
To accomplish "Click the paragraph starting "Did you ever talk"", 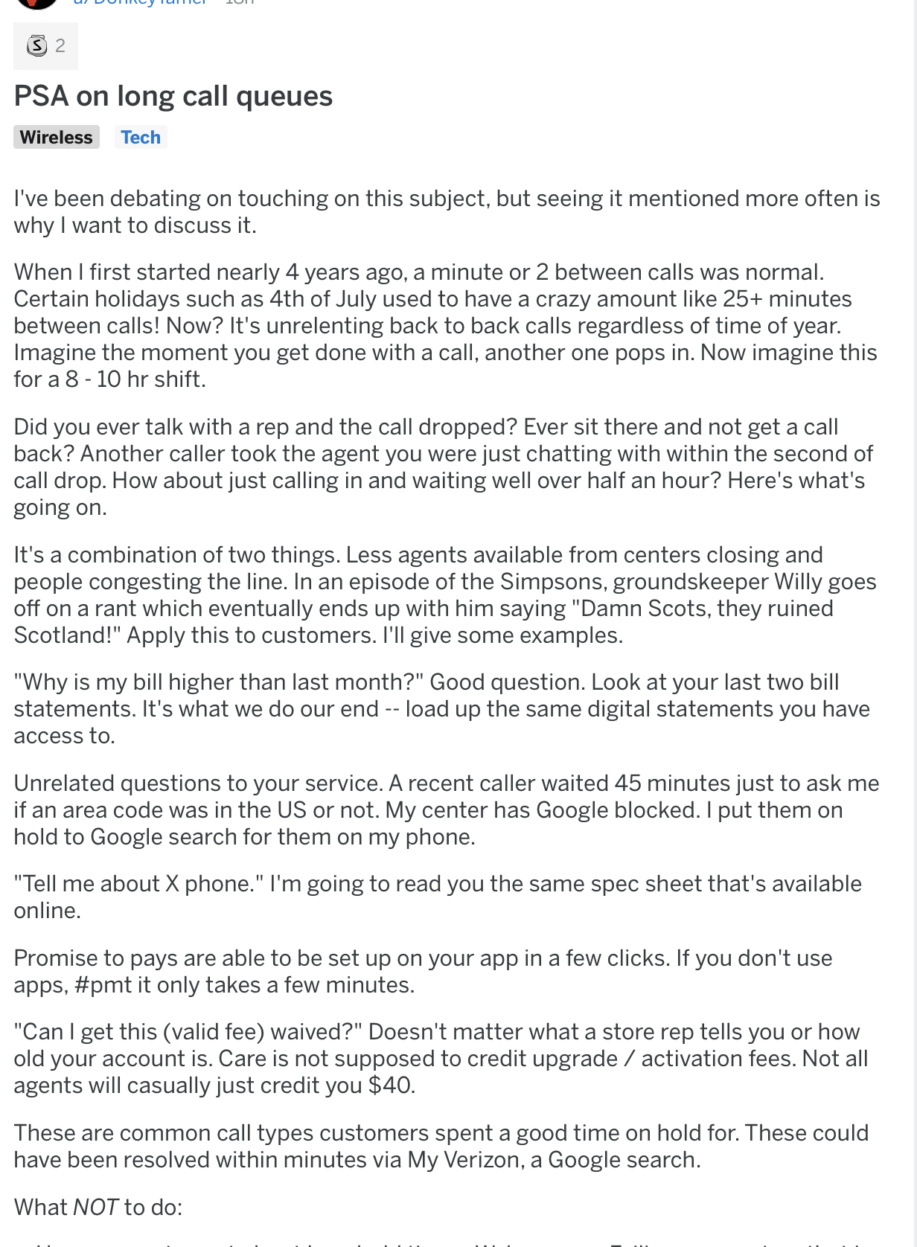I will [443, 467].
